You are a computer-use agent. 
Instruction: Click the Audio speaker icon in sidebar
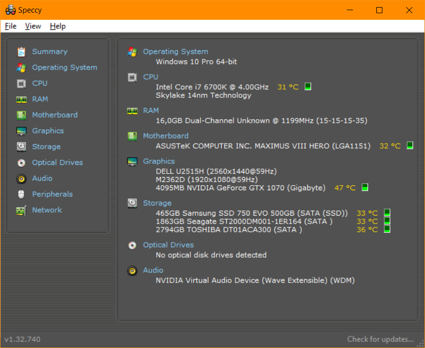(21, 179)
